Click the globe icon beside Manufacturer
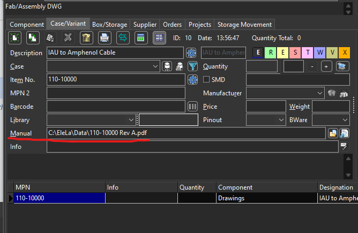Image resolution: width=358 pixels, height=233 pixels. 332,93
